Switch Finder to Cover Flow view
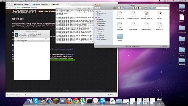This screenshot has height=106, width=188. coord(123,8)
